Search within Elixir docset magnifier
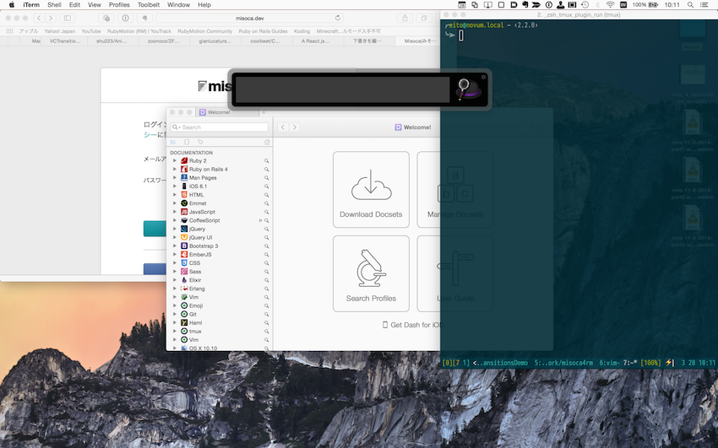Viewport: 718px width, 448px height. [266, 280]
